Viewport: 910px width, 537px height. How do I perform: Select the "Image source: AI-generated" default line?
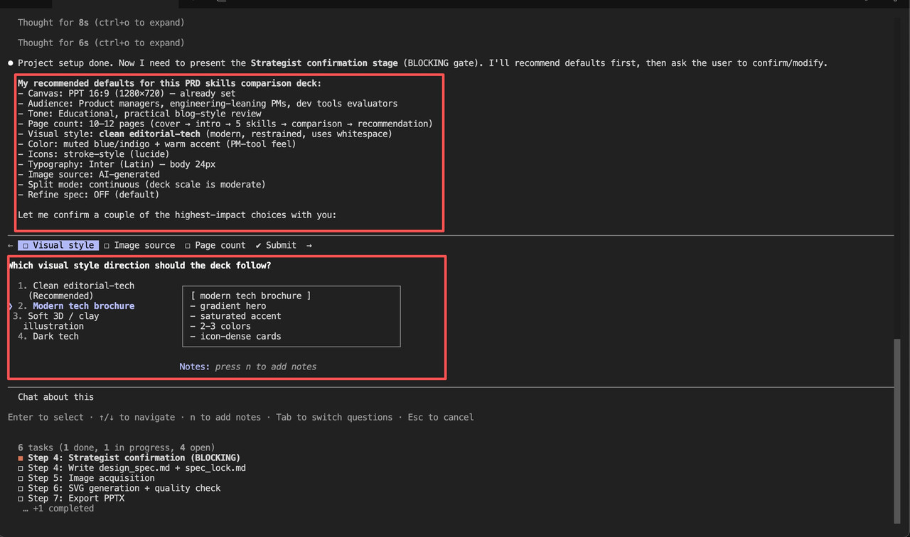[89, 174]
